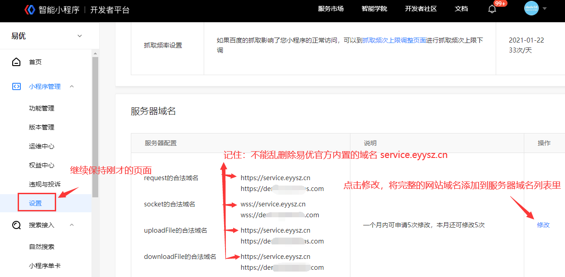Expand the 易优 account dropdown
This screenshot has height=277, width=565.
(79, 35)
